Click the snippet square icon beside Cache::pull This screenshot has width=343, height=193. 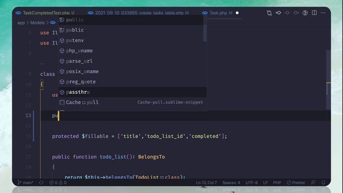pyautogui.click(x=62, y=102)
